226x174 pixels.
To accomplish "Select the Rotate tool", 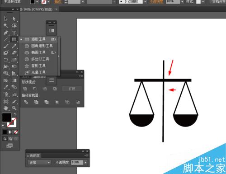I will tap(6, 60).
